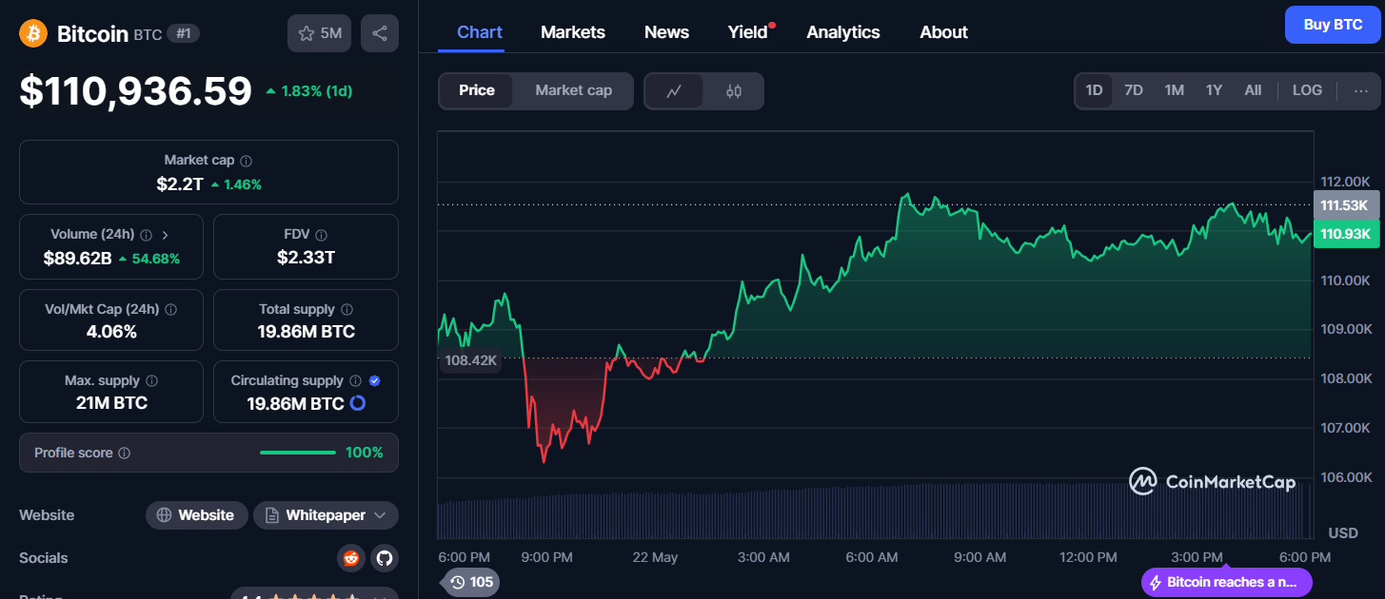Toggle LOG scale on chart
Viewport: 1385px width, 599px height.
(1307, 90)
